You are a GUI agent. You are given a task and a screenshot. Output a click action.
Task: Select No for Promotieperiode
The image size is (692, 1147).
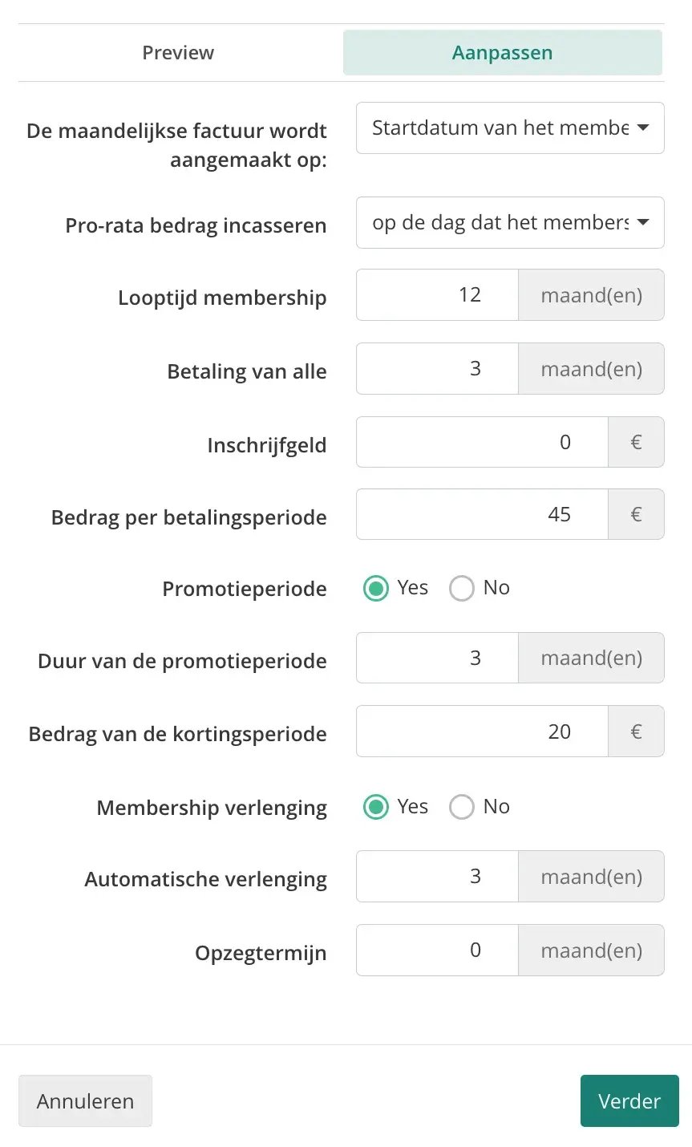(462, 588)
